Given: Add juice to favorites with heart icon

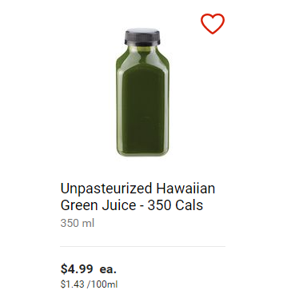Looking at the screenshot, I should [213, 24].
